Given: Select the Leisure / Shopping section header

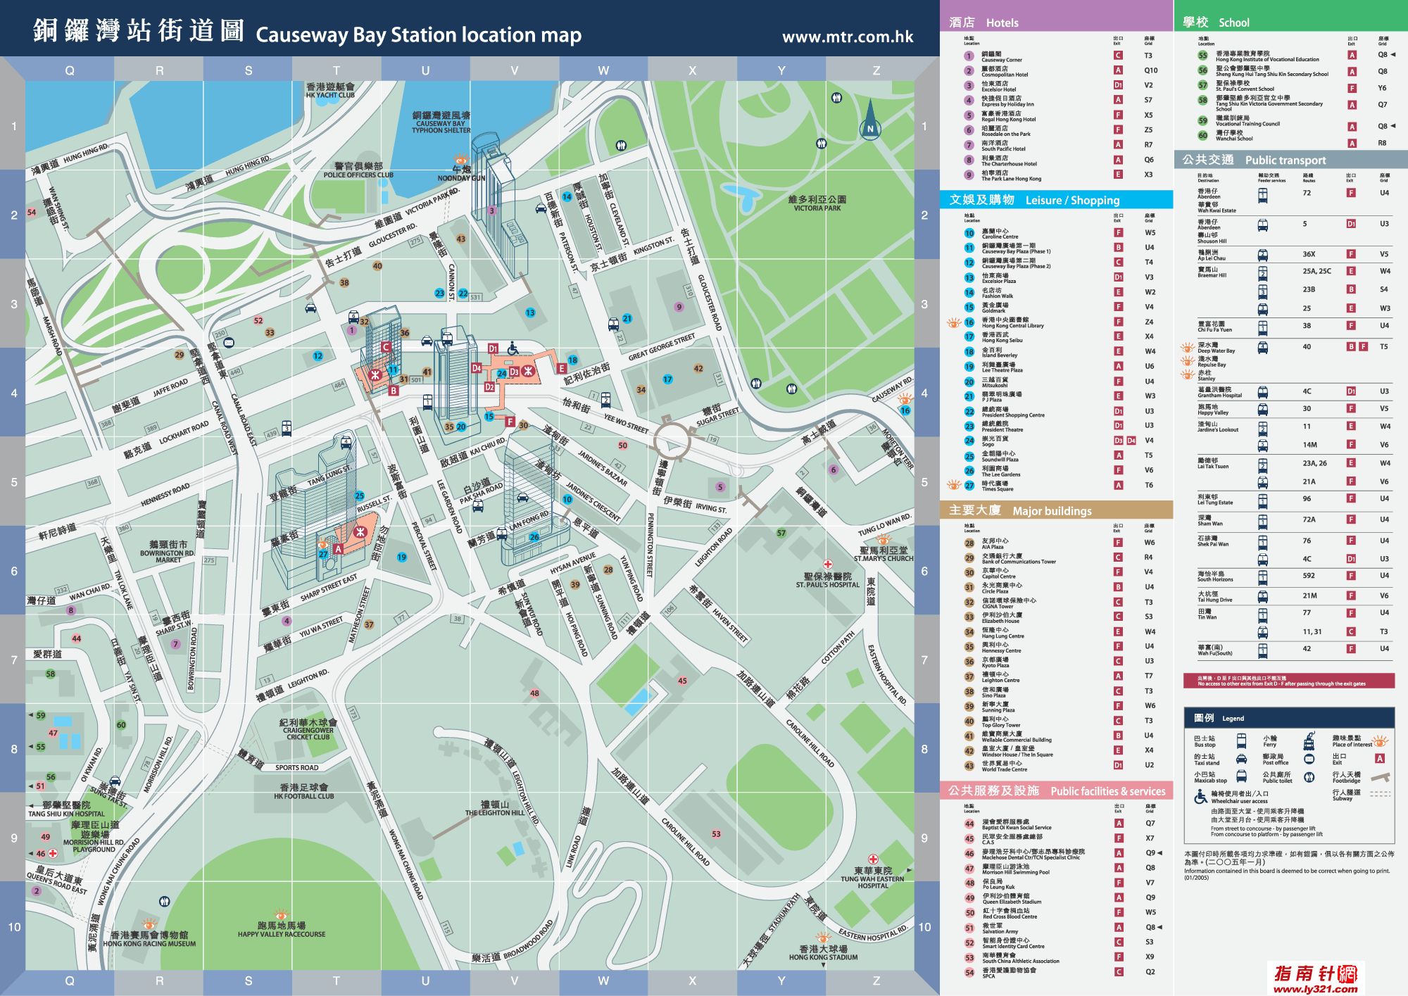Looking at the screenshot, I should tap(1056, 200).
